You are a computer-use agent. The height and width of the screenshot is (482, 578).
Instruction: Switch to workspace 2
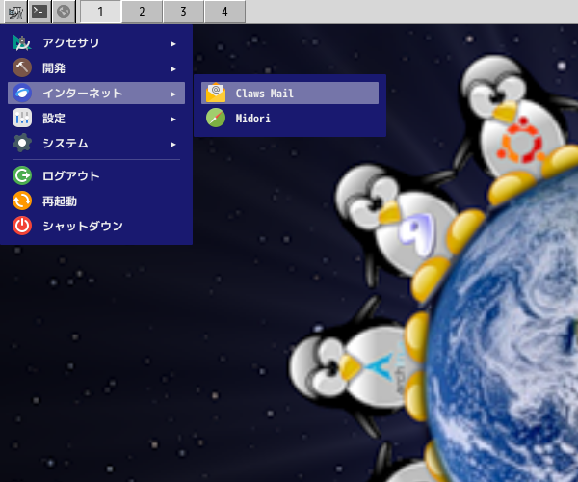click(x=142, y=13)
